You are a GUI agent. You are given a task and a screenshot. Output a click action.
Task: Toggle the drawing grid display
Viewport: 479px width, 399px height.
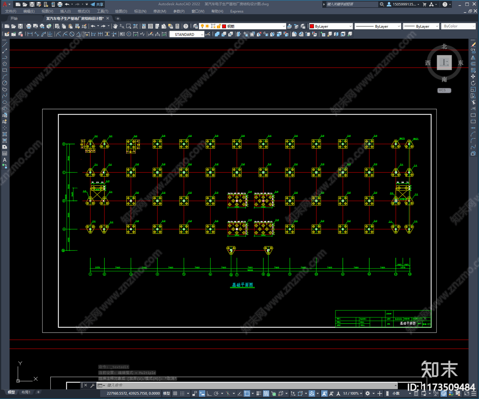[175, 393]
